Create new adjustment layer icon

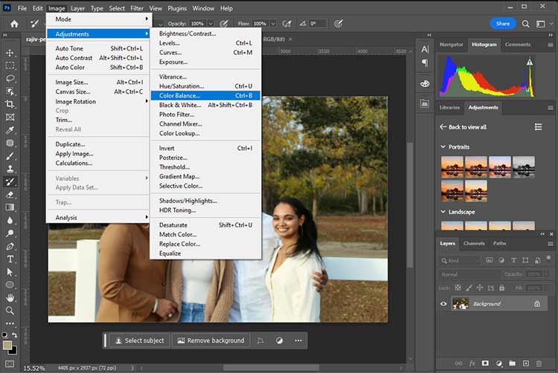point(499,363)
